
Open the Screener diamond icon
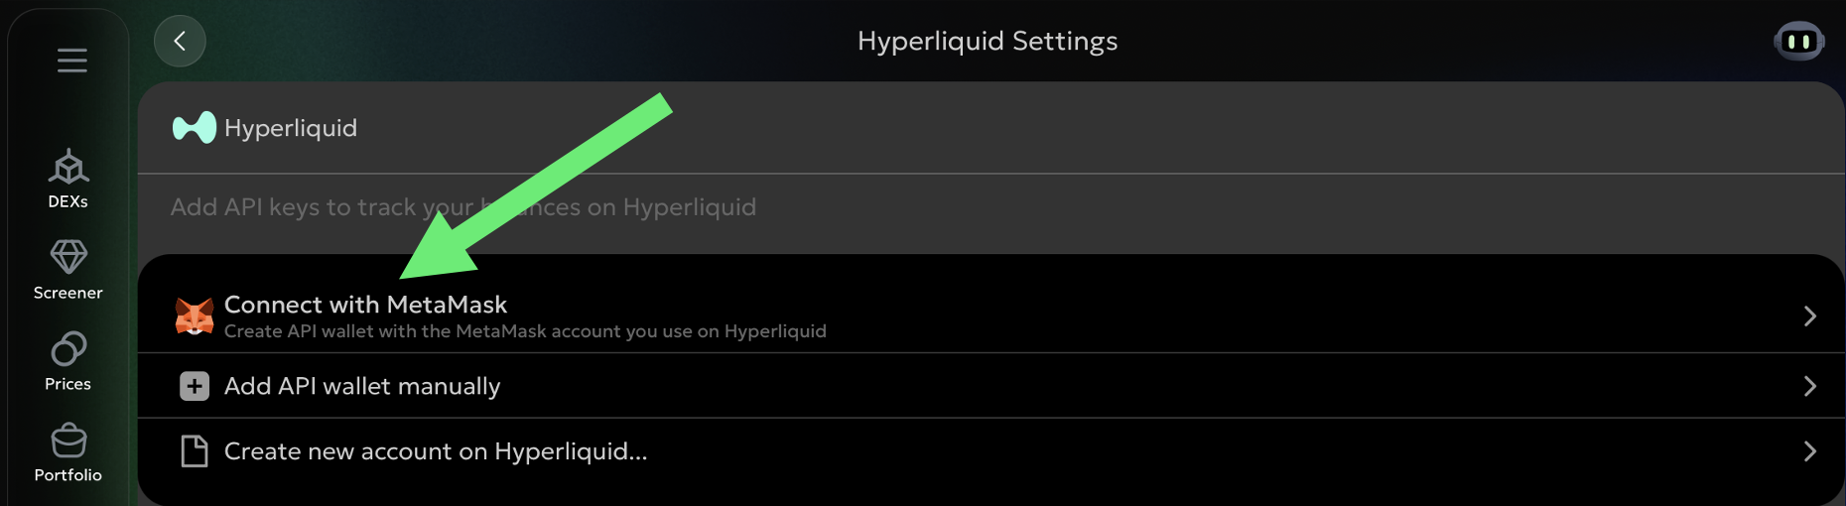click(x=68, y=257)
